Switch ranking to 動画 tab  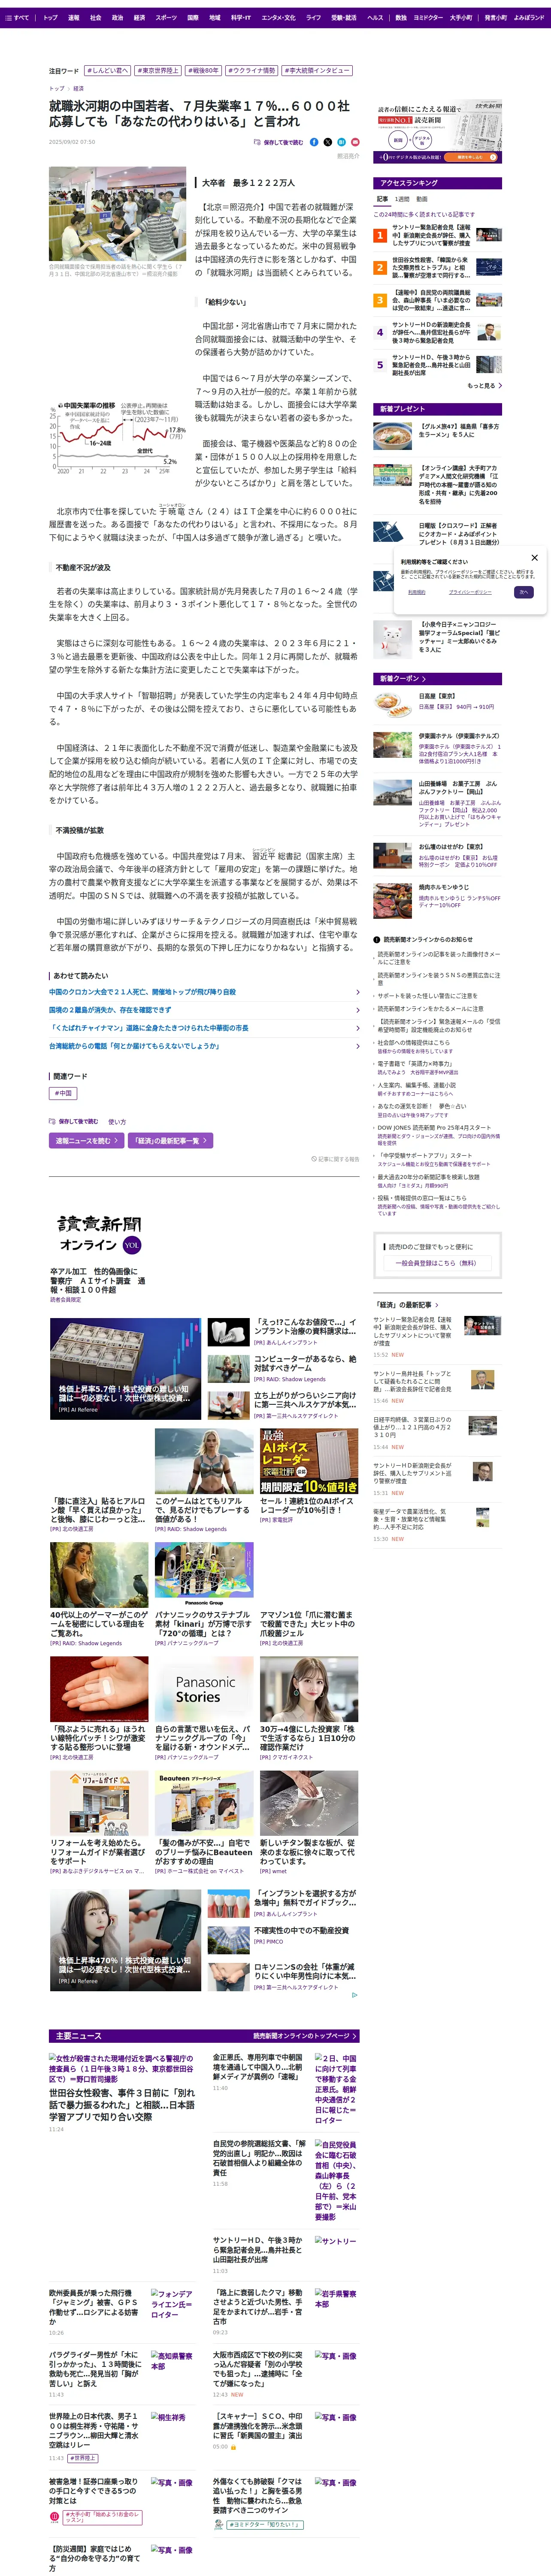[421, 199]
